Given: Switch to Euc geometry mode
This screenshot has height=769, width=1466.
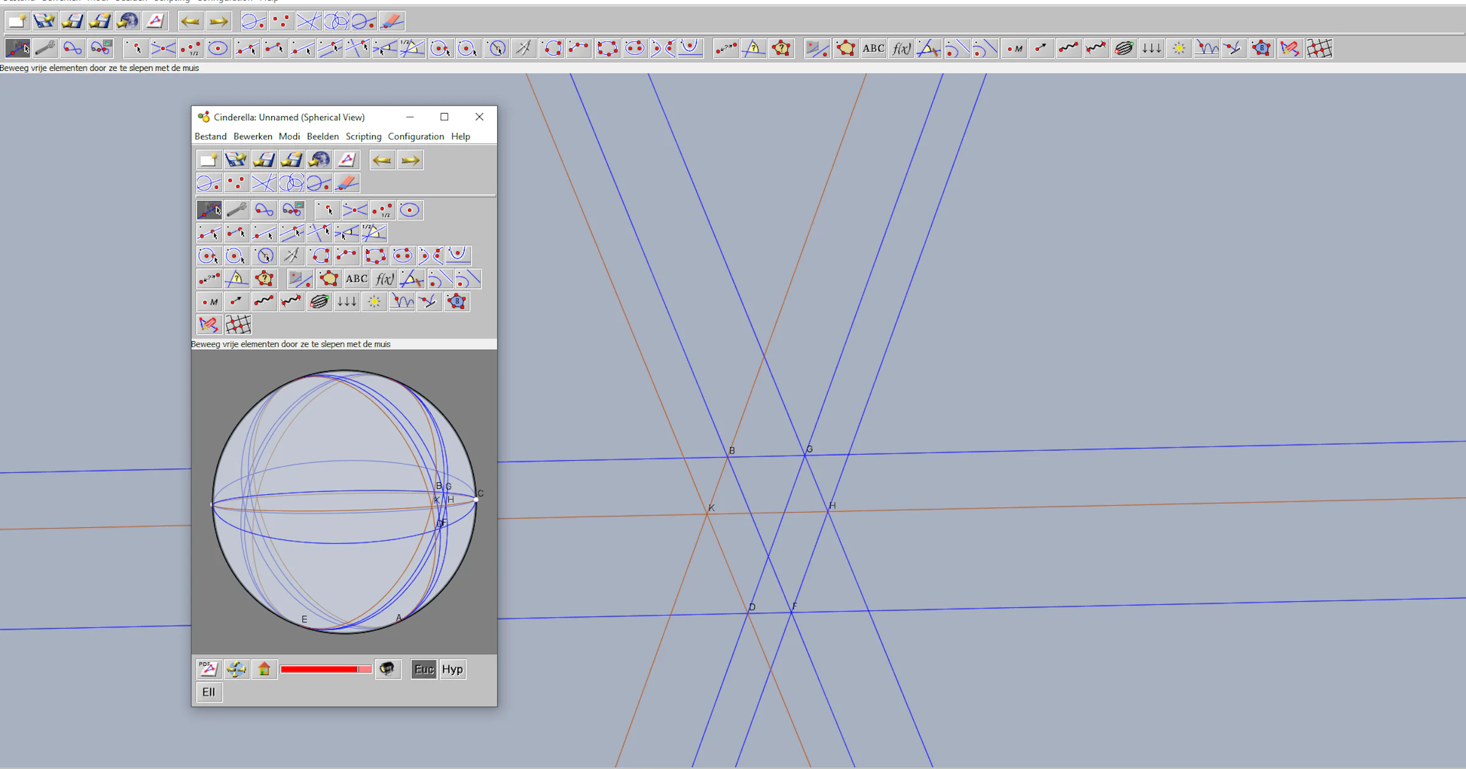Looking at the screenshot, I should click(x=423, y=669).
